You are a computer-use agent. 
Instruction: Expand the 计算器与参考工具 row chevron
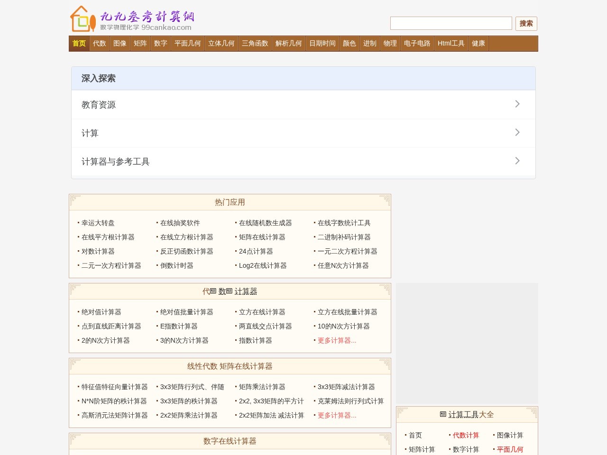[517, 161]
